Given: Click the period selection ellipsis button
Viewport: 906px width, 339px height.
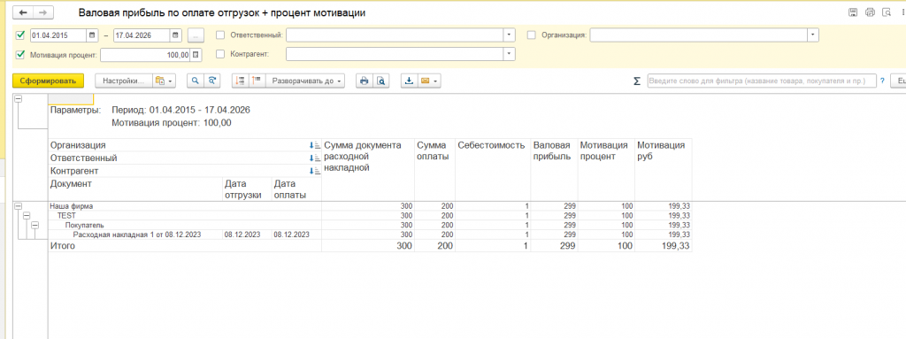Looking at the screenshot, I should 196,36.
